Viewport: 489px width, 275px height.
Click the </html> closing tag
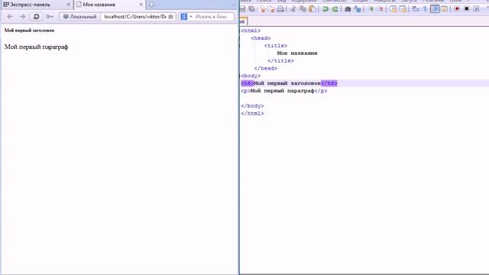252,113
